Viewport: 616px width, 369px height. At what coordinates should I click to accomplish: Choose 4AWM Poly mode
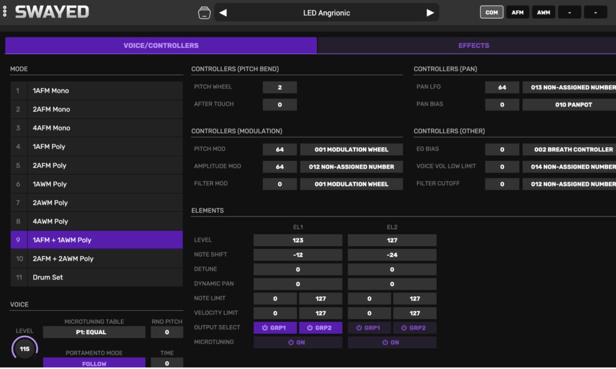96,221
